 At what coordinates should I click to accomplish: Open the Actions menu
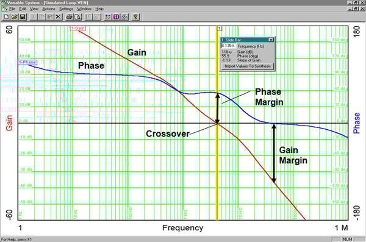pyautogui.click(x=49, y=9)
